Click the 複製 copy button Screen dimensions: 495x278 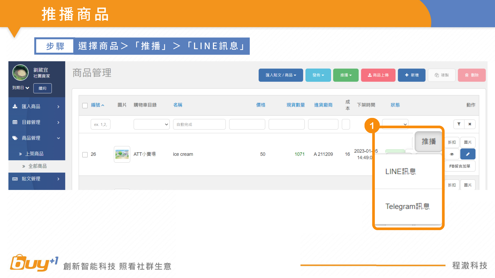pyautogui.click(x=441, y=75)
